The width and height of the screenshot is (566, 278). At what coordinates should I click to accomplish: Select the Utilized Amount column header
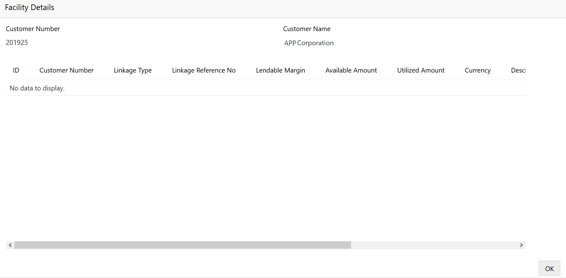point(421,70)
